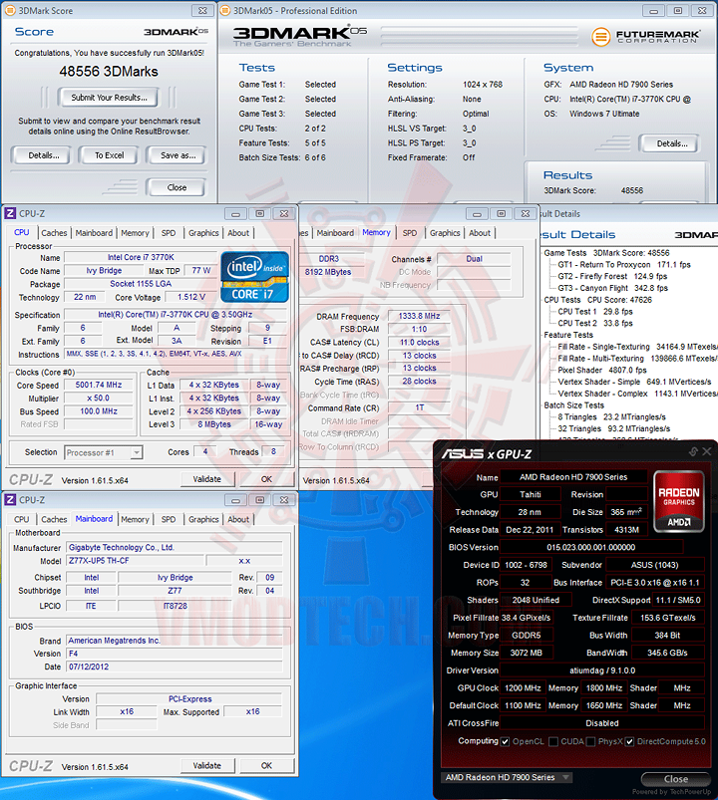718x800 pixels.
Task: Open the AMD Radeon HD 7900 Series GPU dropdown
Action: tap(506, 777)
